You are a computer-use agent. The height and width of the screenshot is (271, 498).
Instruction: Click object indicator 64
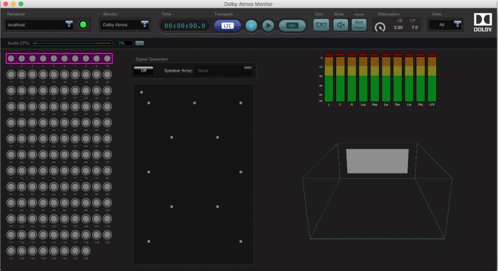click(43, 155)
